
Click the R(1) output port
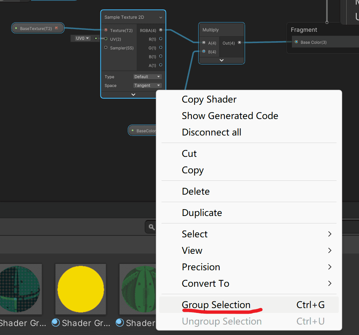(x=161, y=39)
